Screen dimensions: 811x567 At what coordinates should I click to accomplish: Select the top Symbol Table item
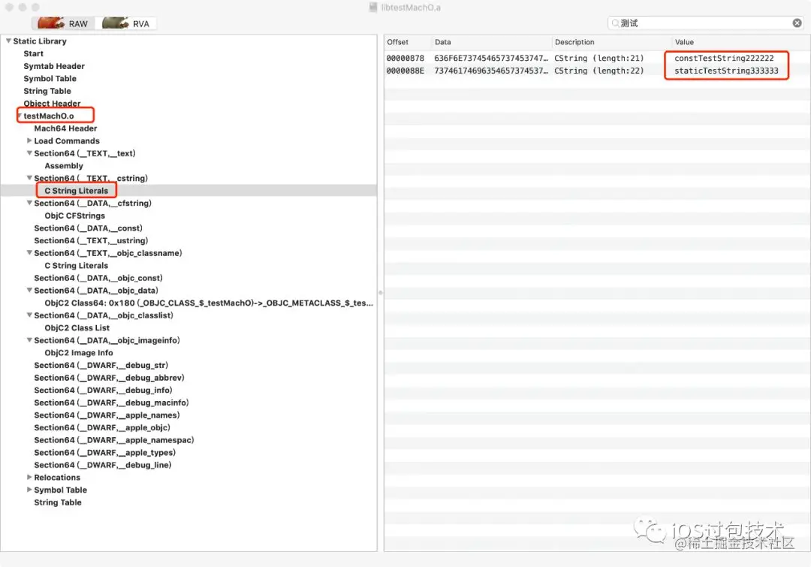(50, 79)
